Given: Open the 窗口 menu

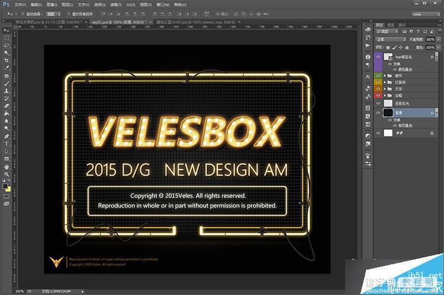Looking at the screenshot, I should [x=163, y=5].
